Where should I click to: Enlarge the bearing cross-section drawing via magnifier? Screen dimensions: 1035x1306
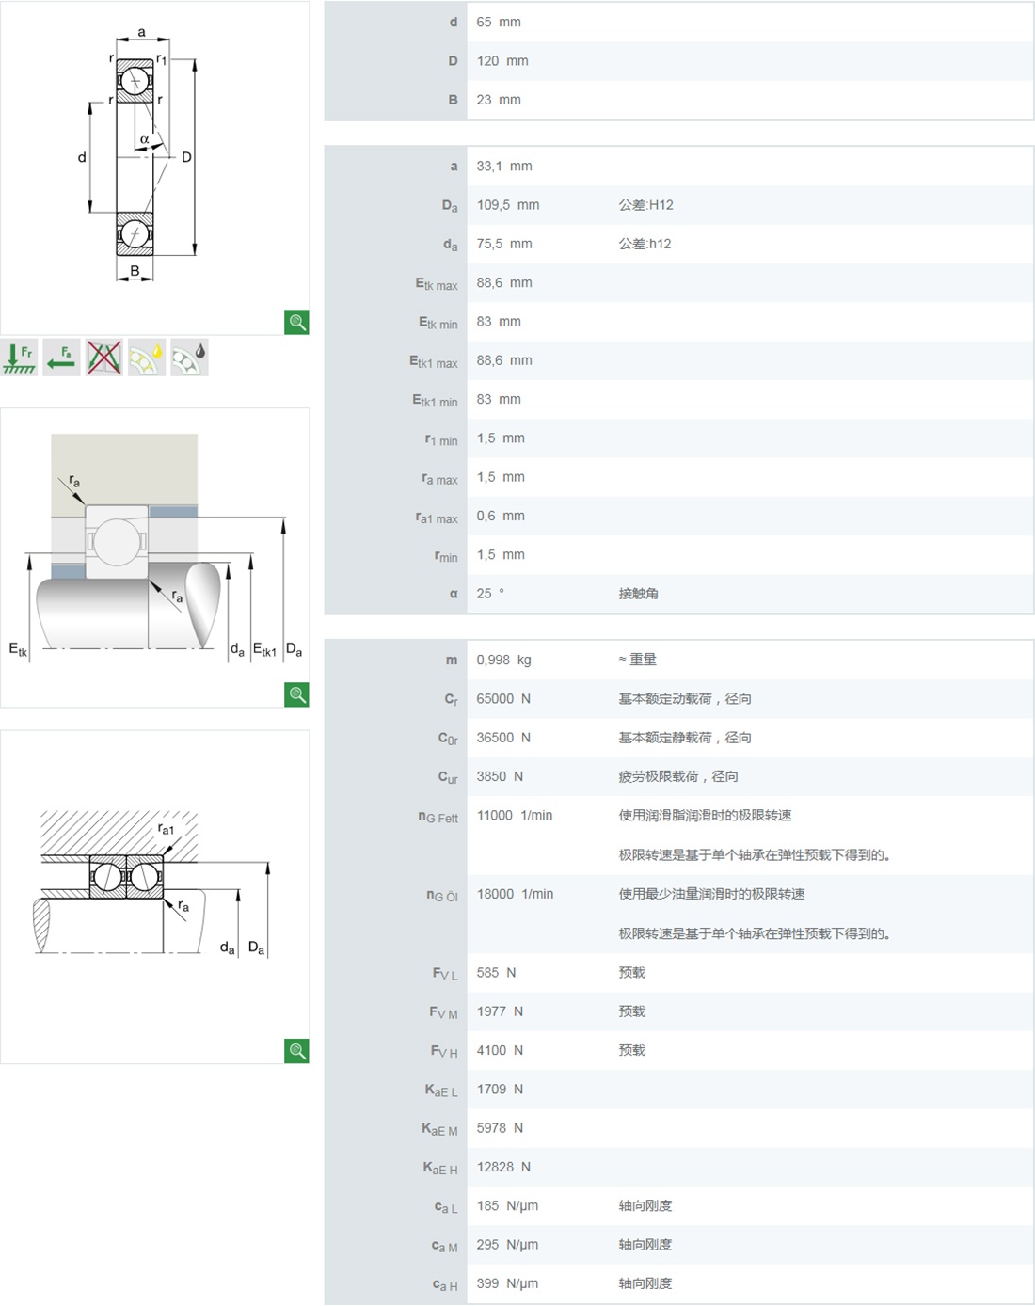[x=296, y=323]
